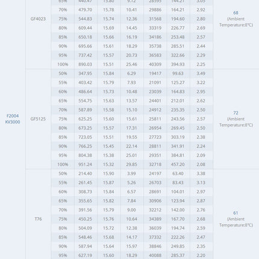Image resolution: width=259 pixels, height=259 pixels.
Task: Select thrust value 627.19 cell
Action: coord(86,255)
